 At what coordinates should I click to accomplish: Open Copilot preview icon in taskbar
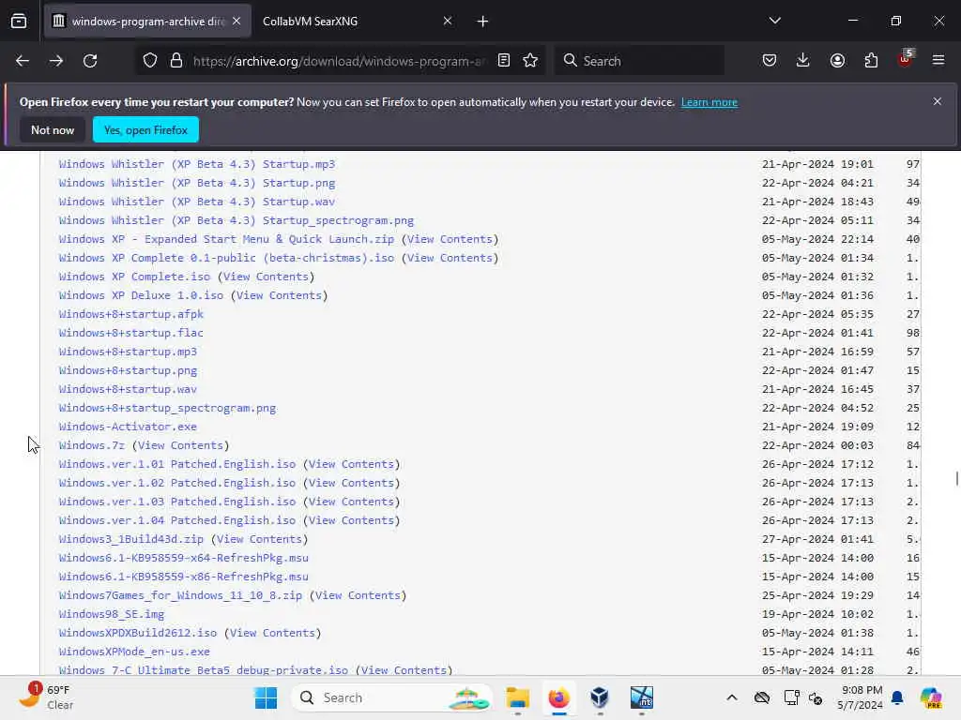[x=931, y=697]
